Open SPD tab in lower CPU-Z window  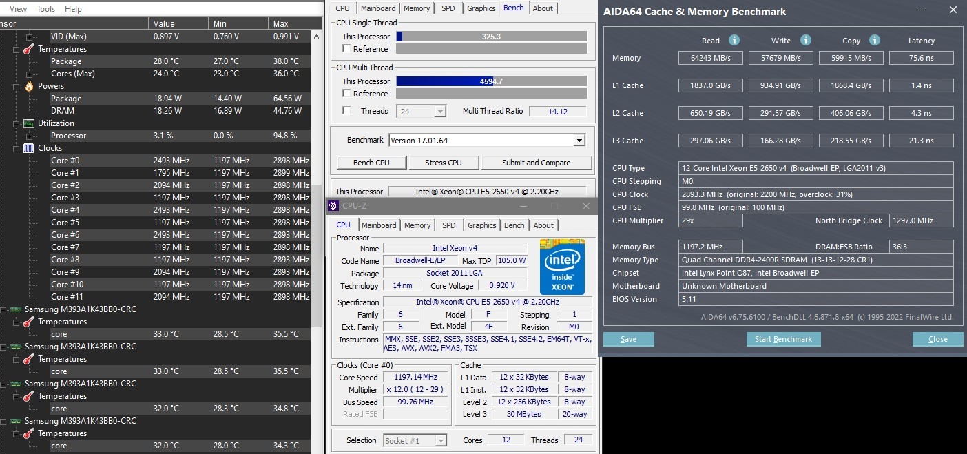click(x=449, y=225)
